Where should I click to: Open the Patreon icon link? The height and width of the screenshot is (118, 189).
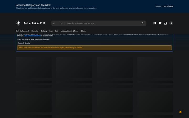tap(155, 23)
